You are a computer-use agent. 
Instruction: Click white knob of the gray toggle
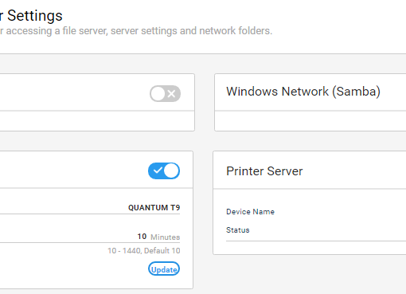point(158,93)
